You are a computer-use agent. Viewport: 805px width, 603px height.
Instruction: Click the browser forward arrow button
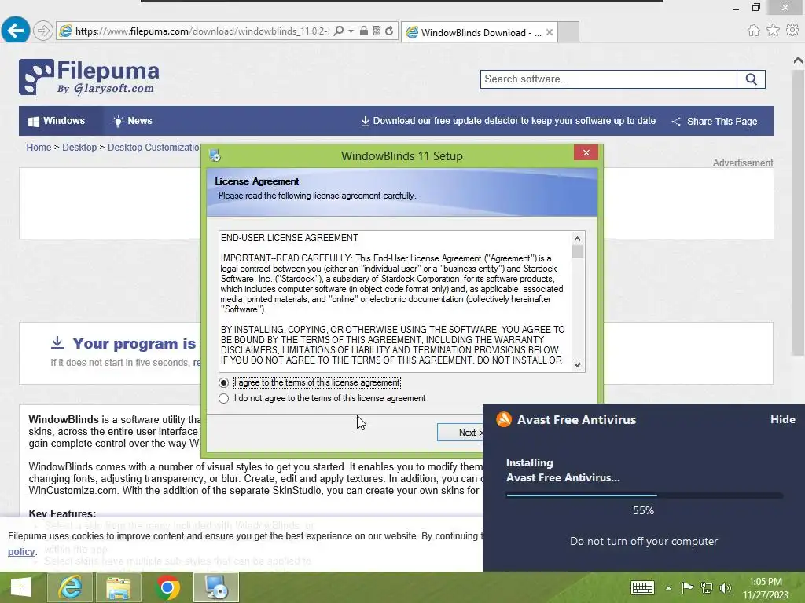tap(43, 31)
